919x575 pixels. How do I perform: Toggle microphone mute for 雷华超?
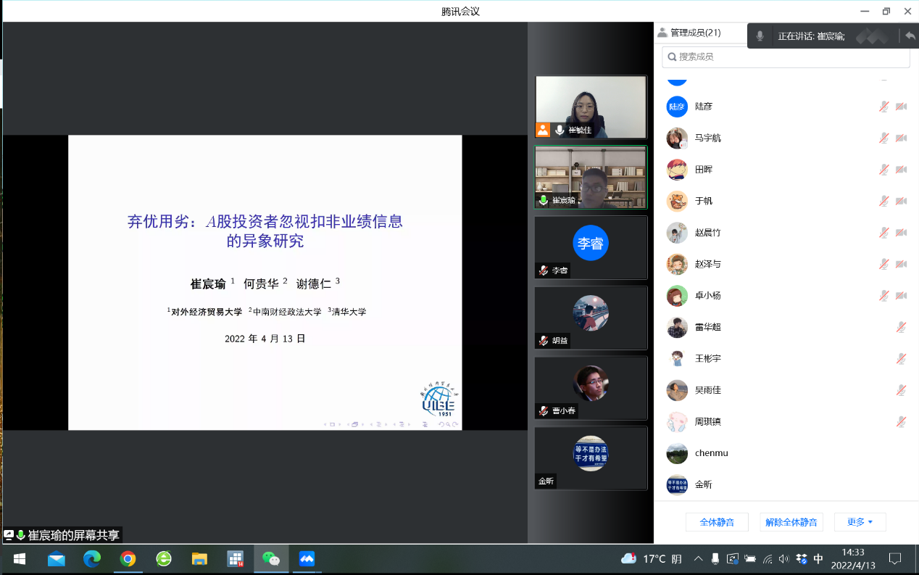901,327
